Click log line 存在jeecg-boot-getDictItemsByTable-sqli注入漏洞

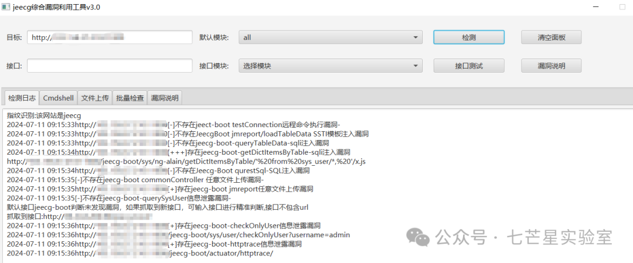[178, 152]
